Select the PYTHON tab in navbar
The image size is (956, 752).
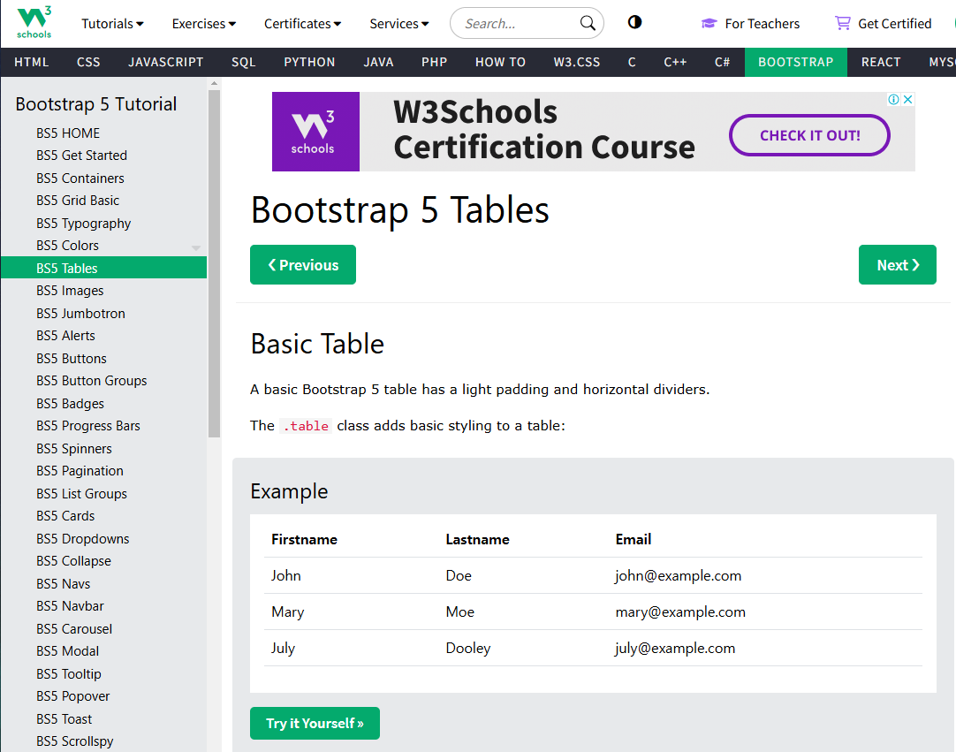(309, 62)
